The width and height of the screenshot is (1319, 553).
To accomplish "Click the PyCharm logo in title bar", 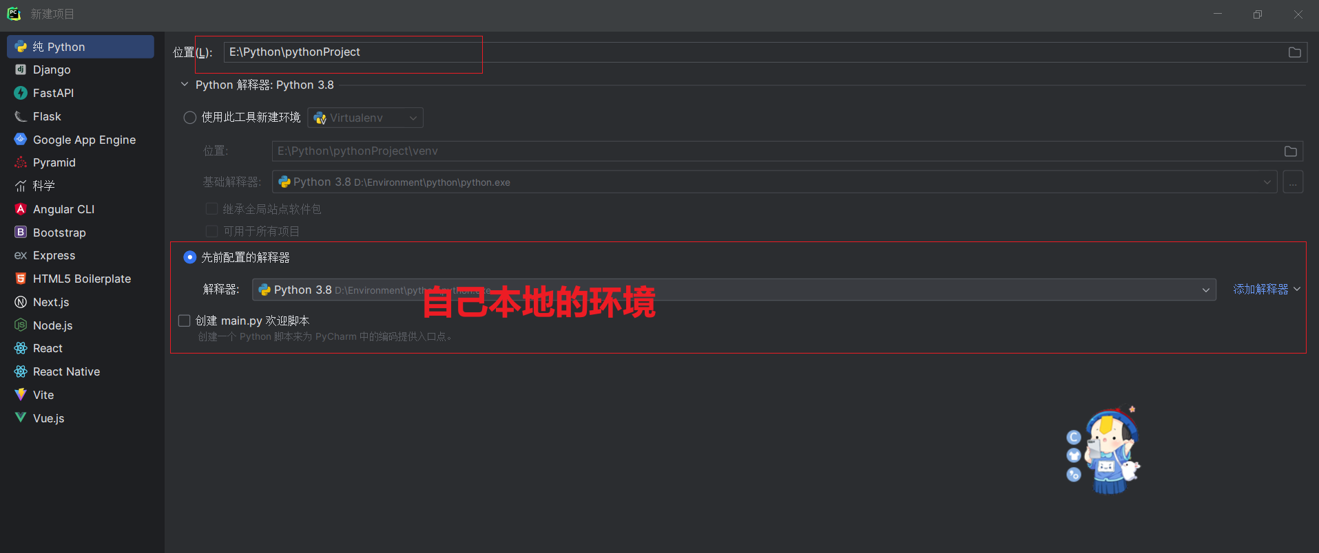I will [14, 14].
